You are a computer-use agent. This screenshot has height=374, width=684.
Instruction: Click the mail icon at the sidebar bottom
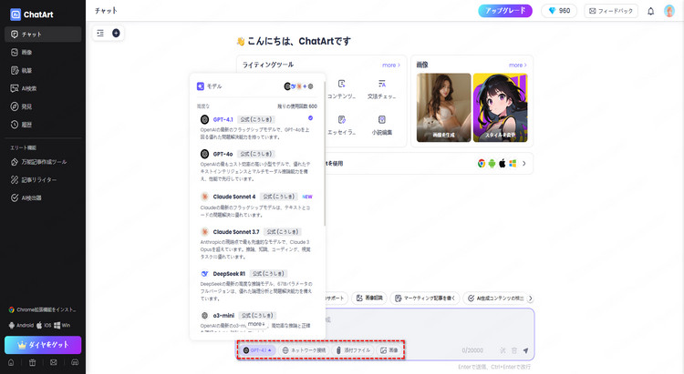(53, 362)
